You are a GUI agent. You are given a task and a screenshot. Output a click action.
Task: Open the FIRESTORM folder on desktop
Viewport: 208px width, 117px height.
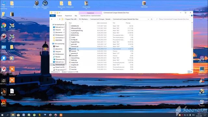(x=144, y=4)
